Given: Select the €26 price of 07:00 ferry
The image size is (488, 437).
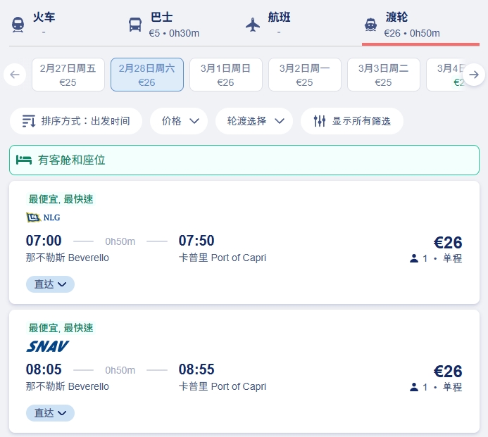Looking at the screenshot, I should 448,243.
